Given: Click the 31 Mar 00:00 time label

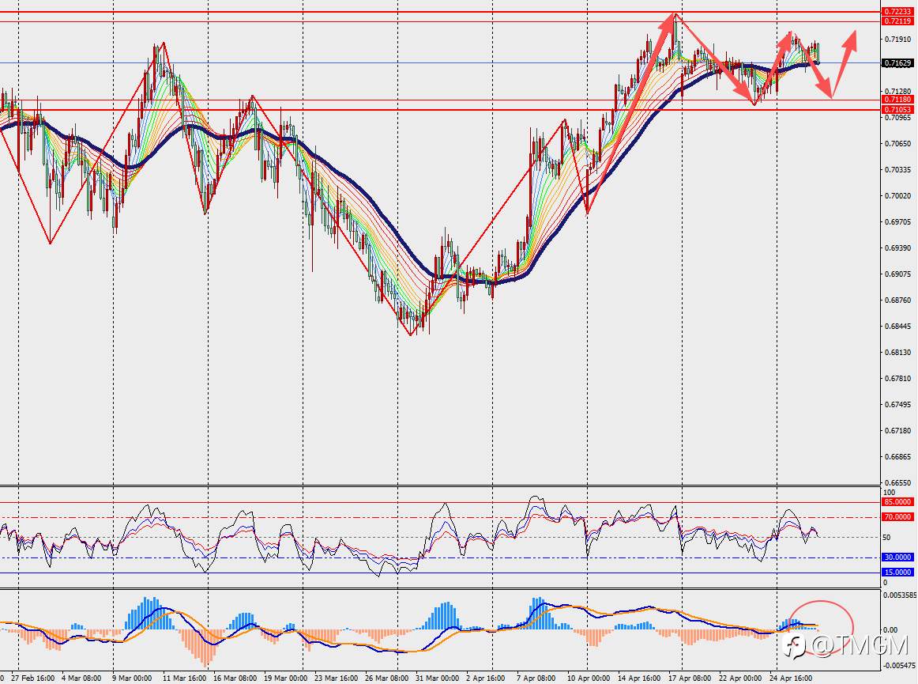Looking at the screenshot, I should pyautogui.click(x=438, y=678).
